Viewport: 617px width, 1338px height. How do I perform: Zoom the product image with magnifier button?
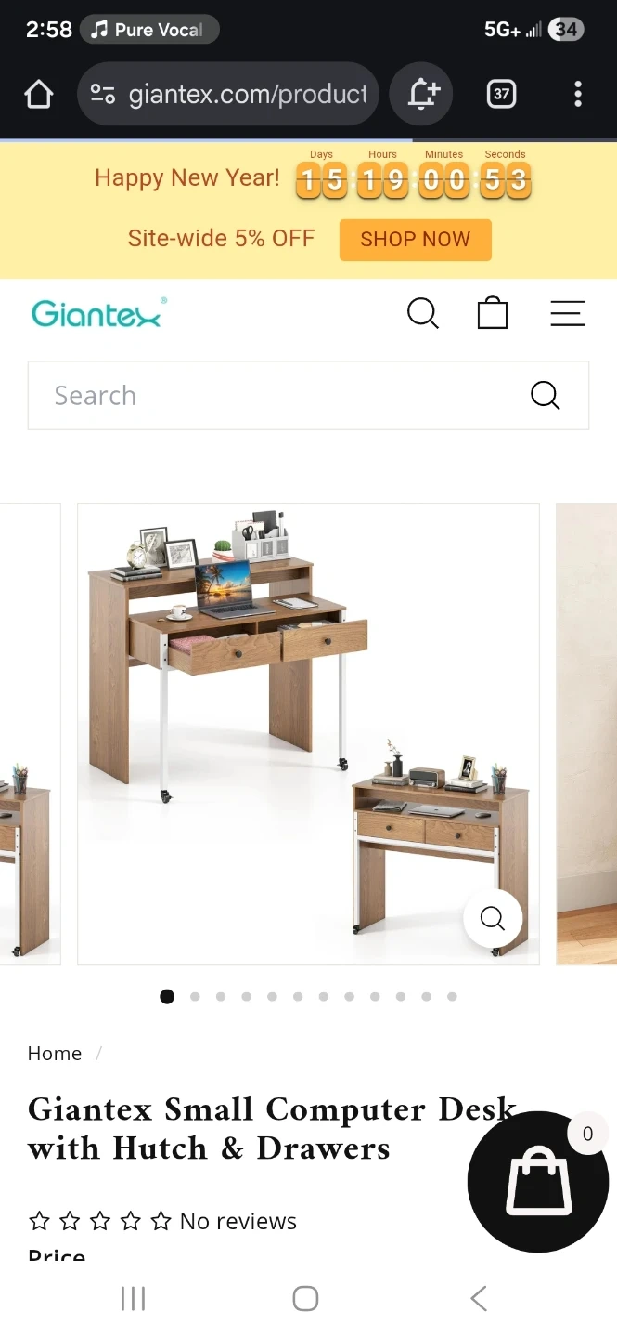[493, 919]
